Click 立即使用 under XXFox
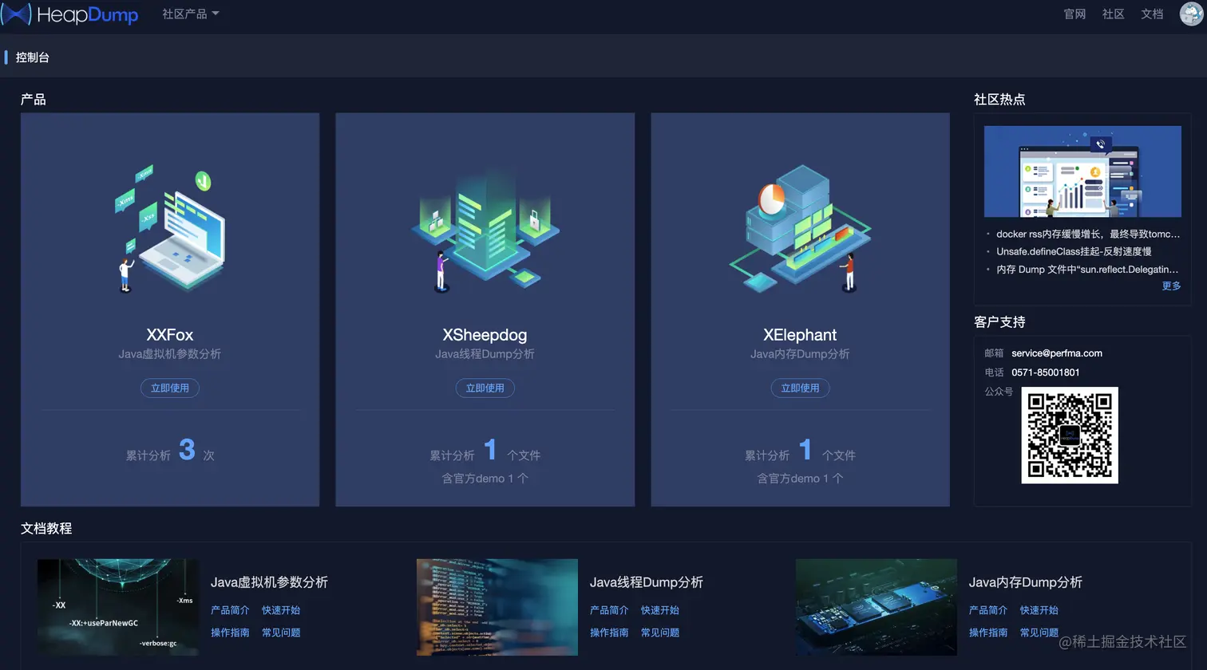 170,388
